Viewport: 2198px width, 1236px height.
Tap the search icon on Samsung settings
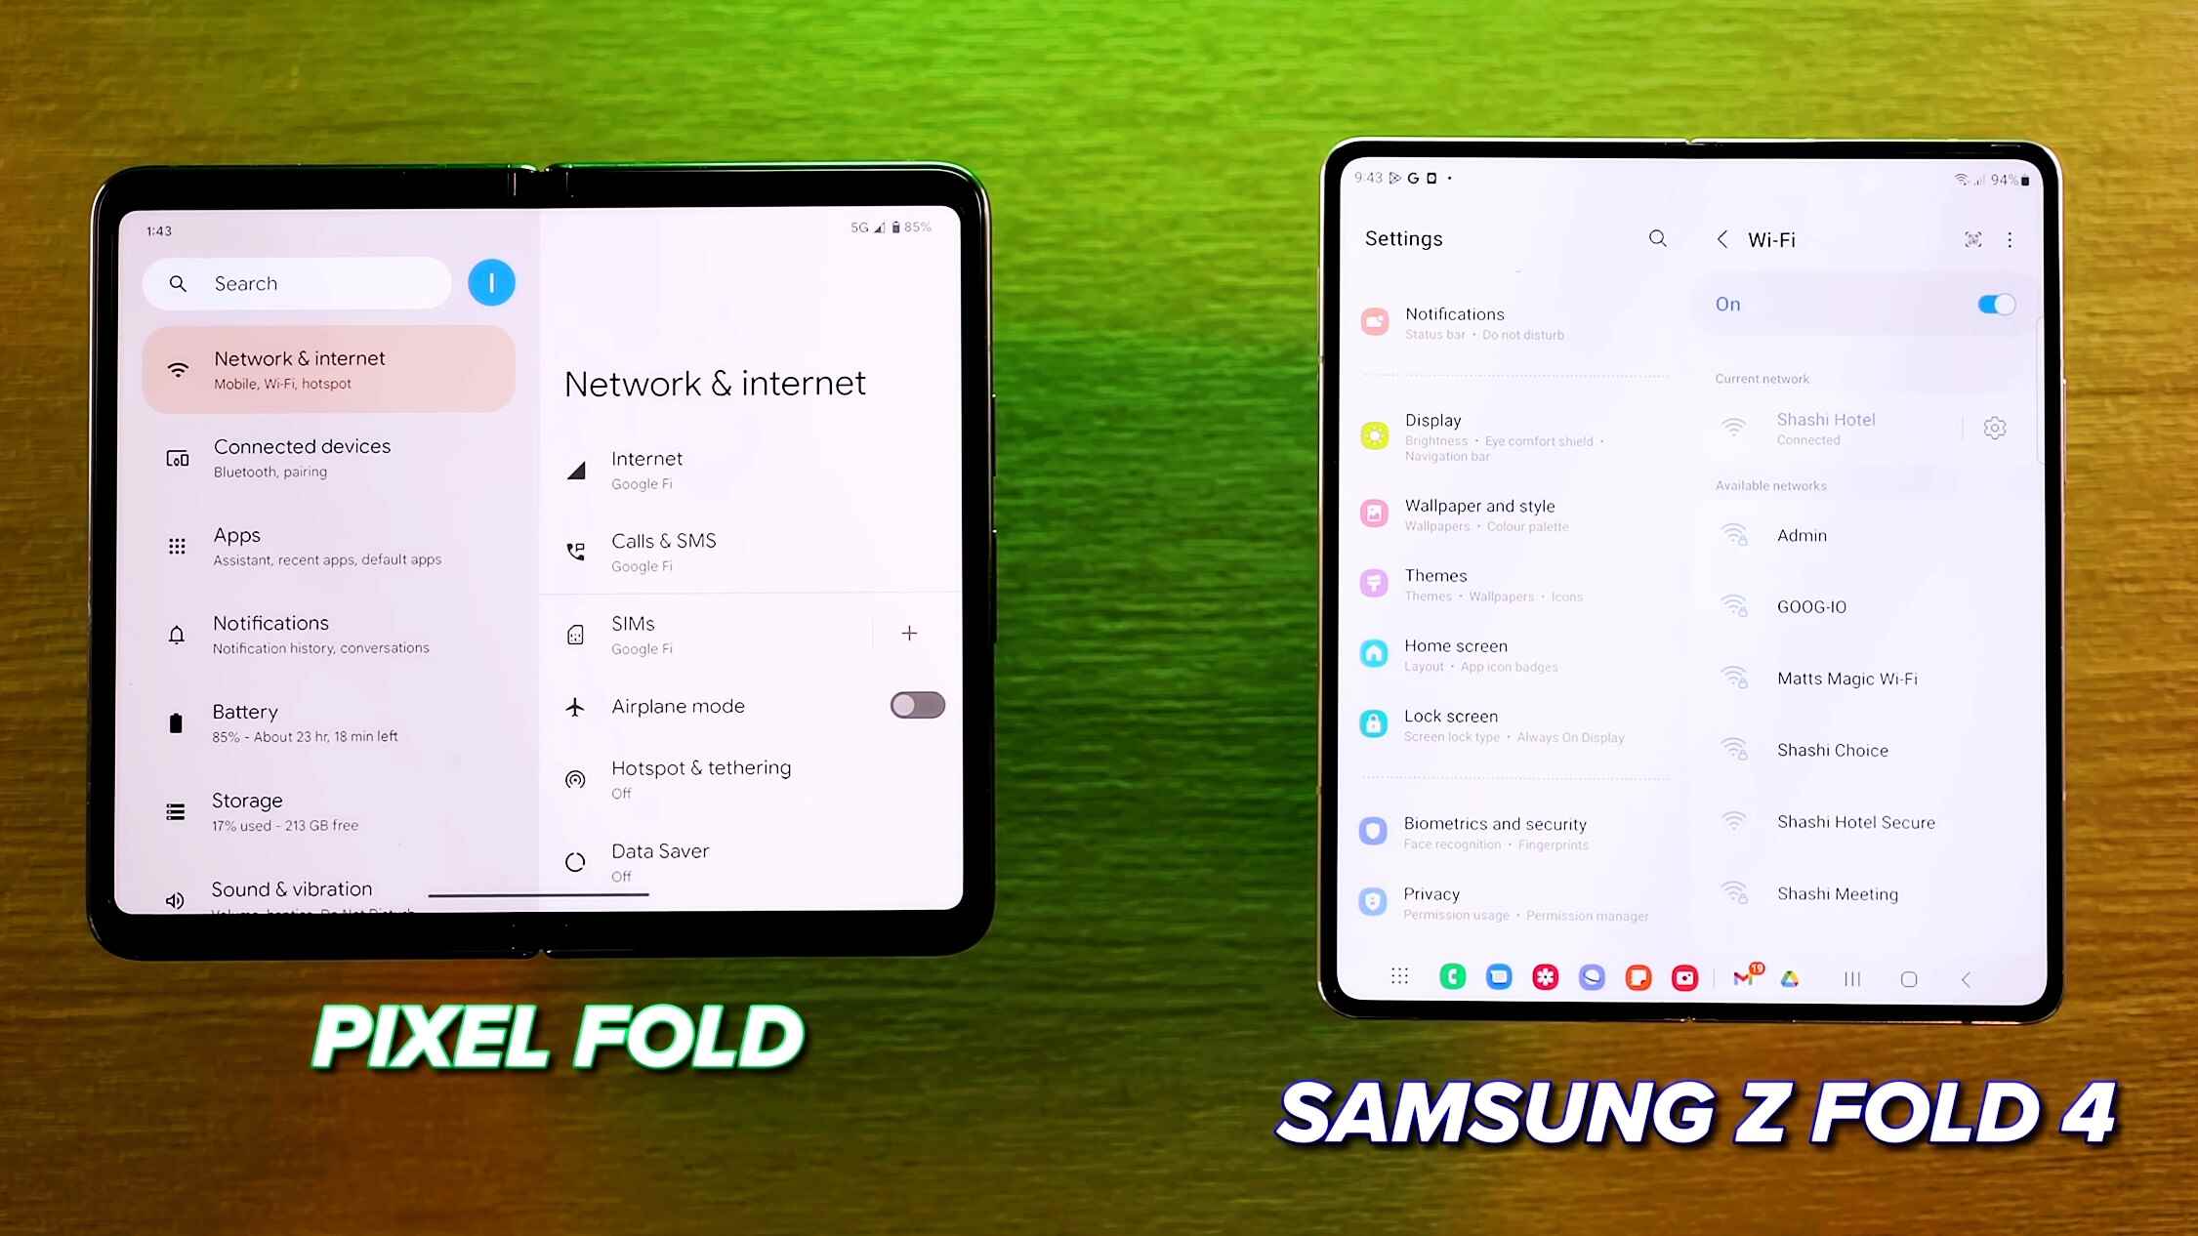pos(1658,238)
